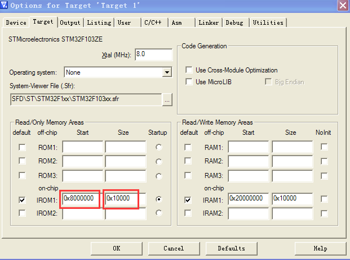This screenshot has height=260, width=350.
Task: Check the ROM1 default checkbox
Action: 22,148
